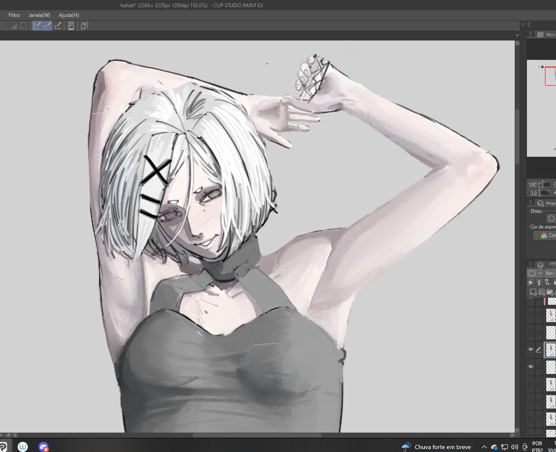
Task: Toggle Snap to Grid in the command bar
Action: pos(58,26)
